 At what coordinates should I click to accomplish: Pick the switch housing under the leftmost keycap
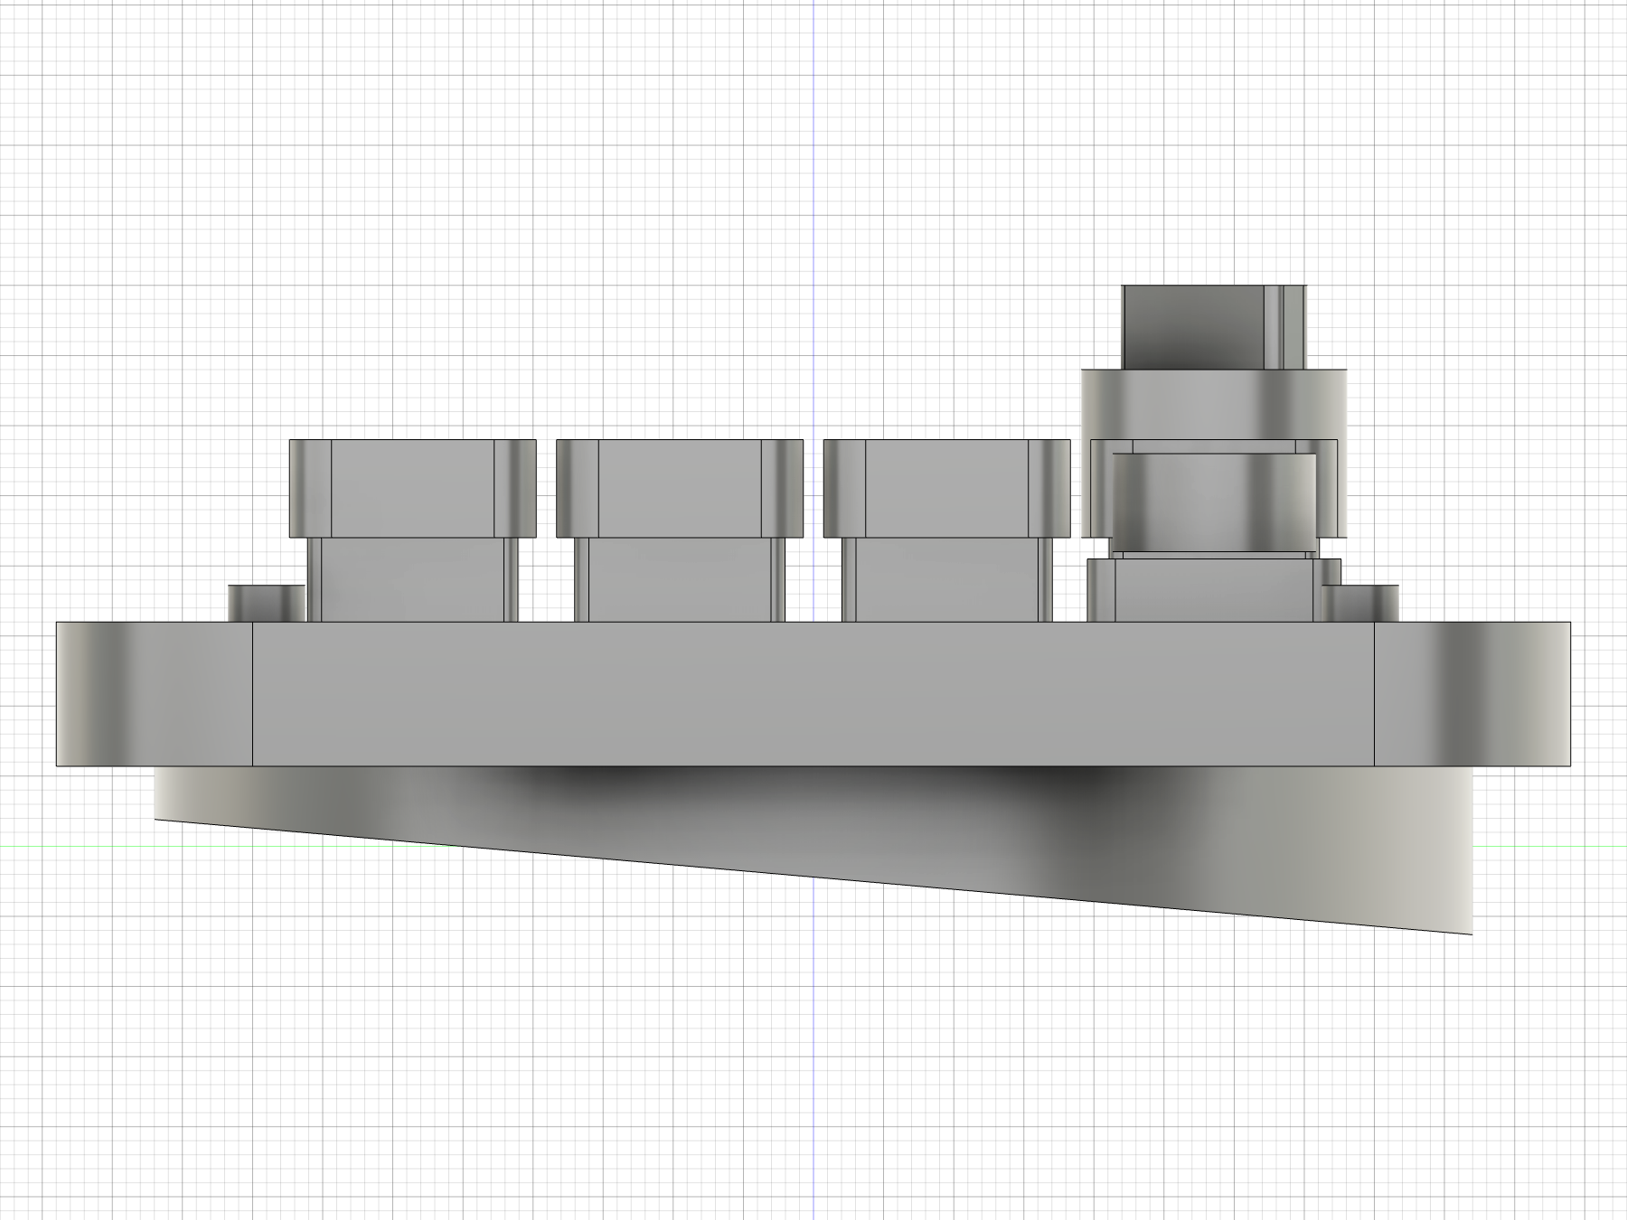(413, 580)
